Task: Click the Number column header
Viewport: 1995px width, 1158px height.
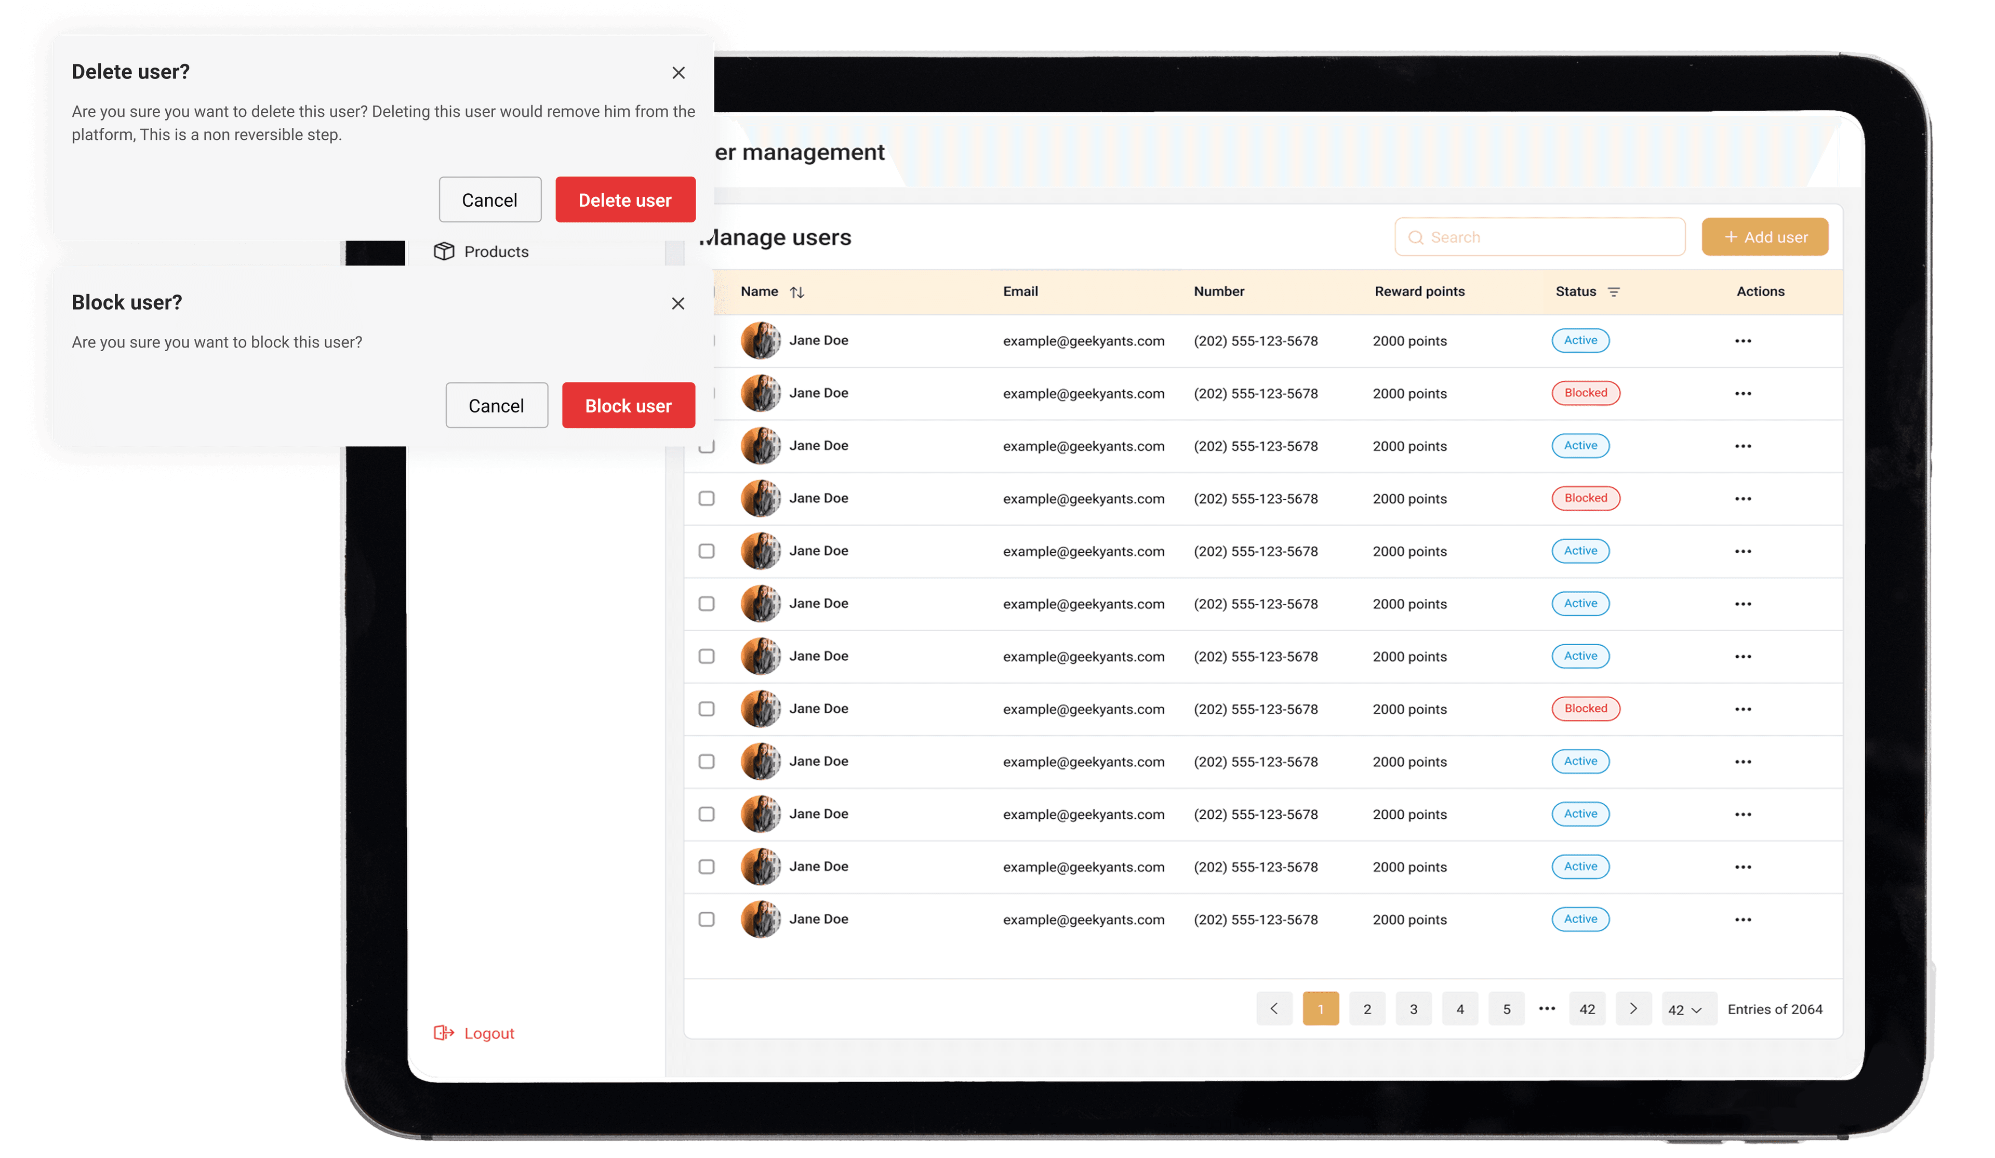Action: pos(1218,291)
